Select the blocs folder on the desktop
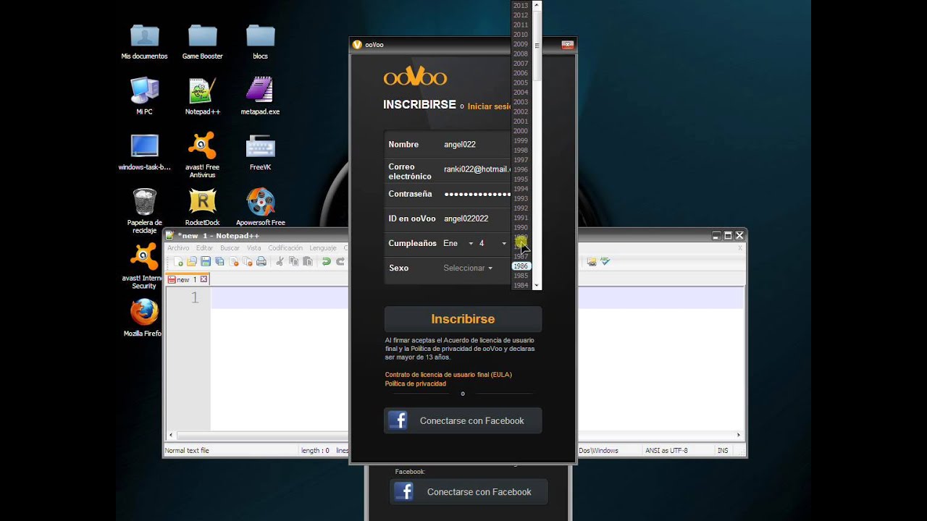The height and width of the screenshot is (521, 927). [x=261, y=41]
